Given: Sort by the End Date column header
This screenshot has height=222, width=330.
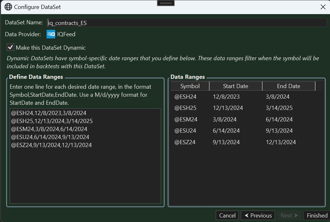Looking at the screenshot, I should click(288, 86).
